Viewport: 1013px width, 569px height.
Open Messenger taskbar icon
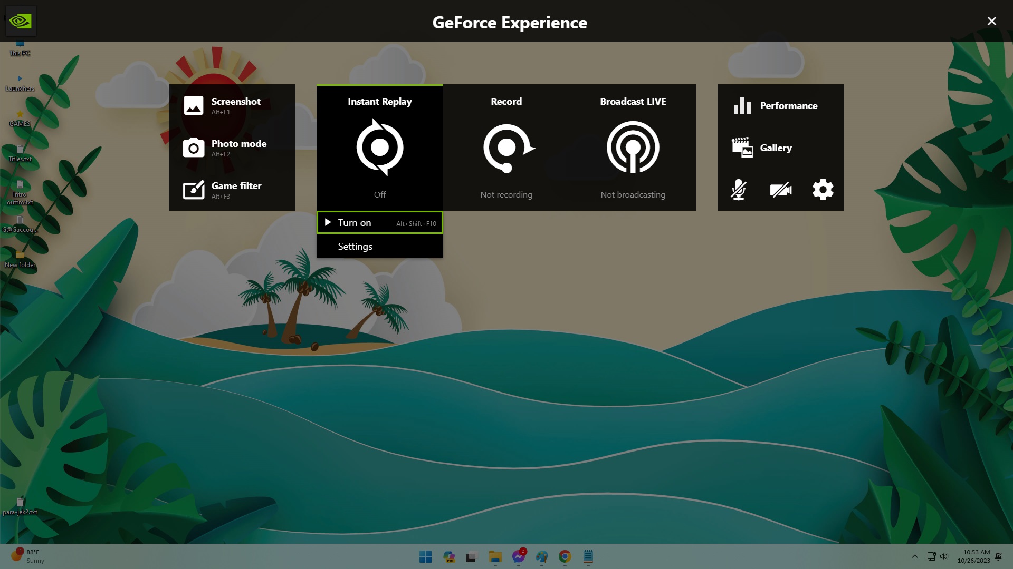click(x=519, y=556)
